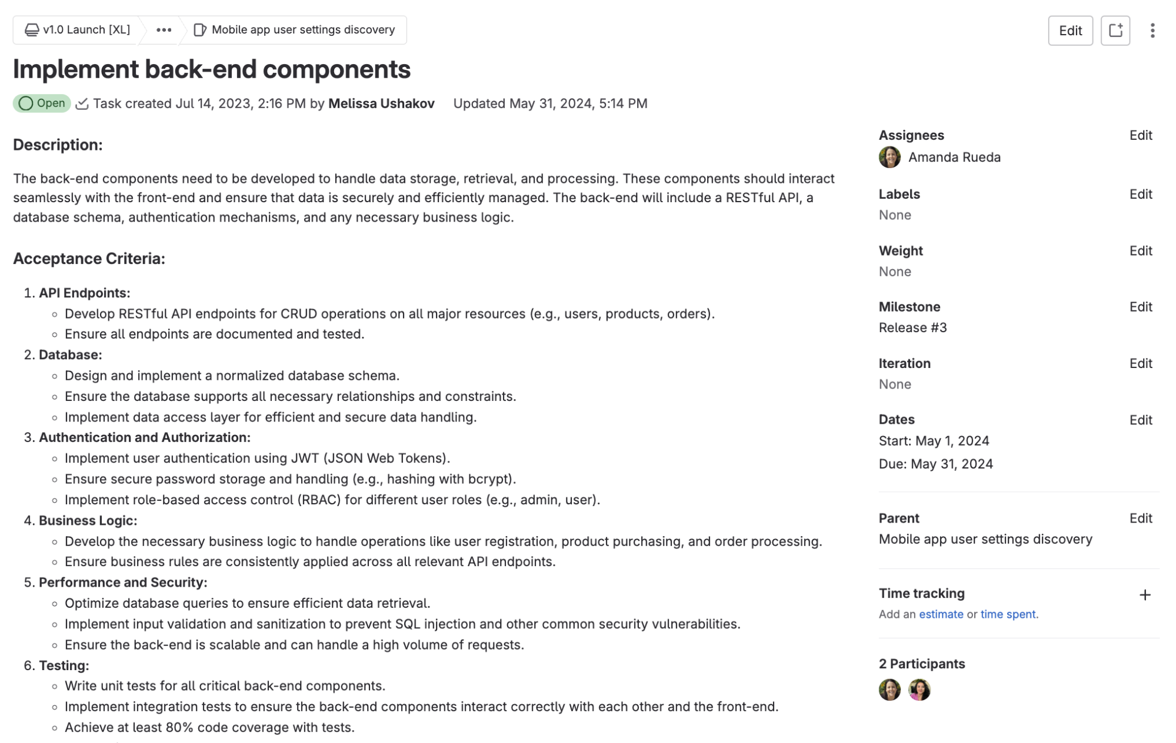Image resolution: width=1176 pixels, height=743 pixels.
Task: Click the Mobile app user settings discovery parent link
Action: pyautogui.click(x=985, y=539)
